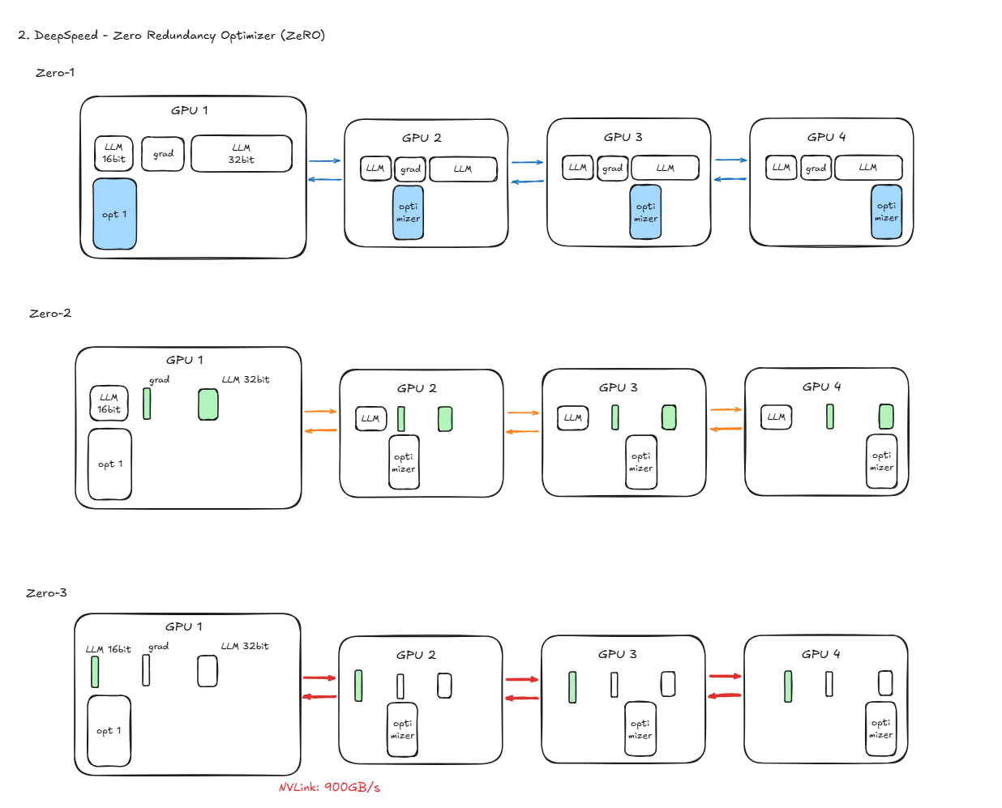
Task: Click the Zero-3 section heading
Action: click(46, 593)
